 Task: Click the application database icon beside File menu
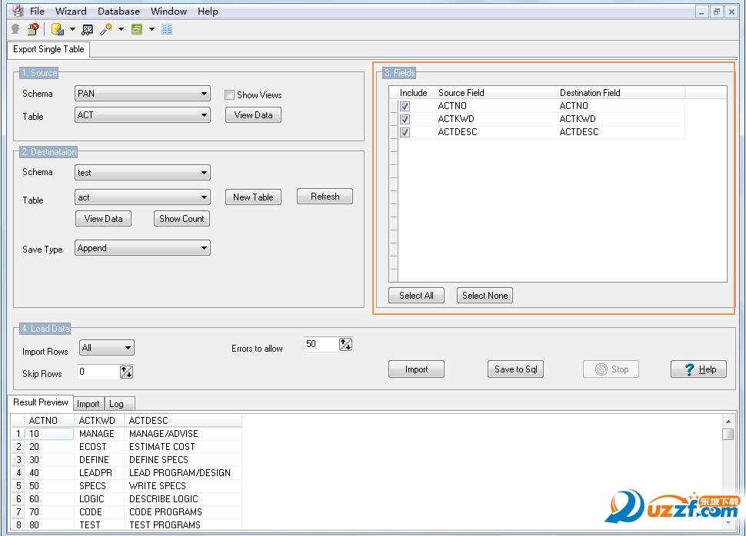[18, 11]
